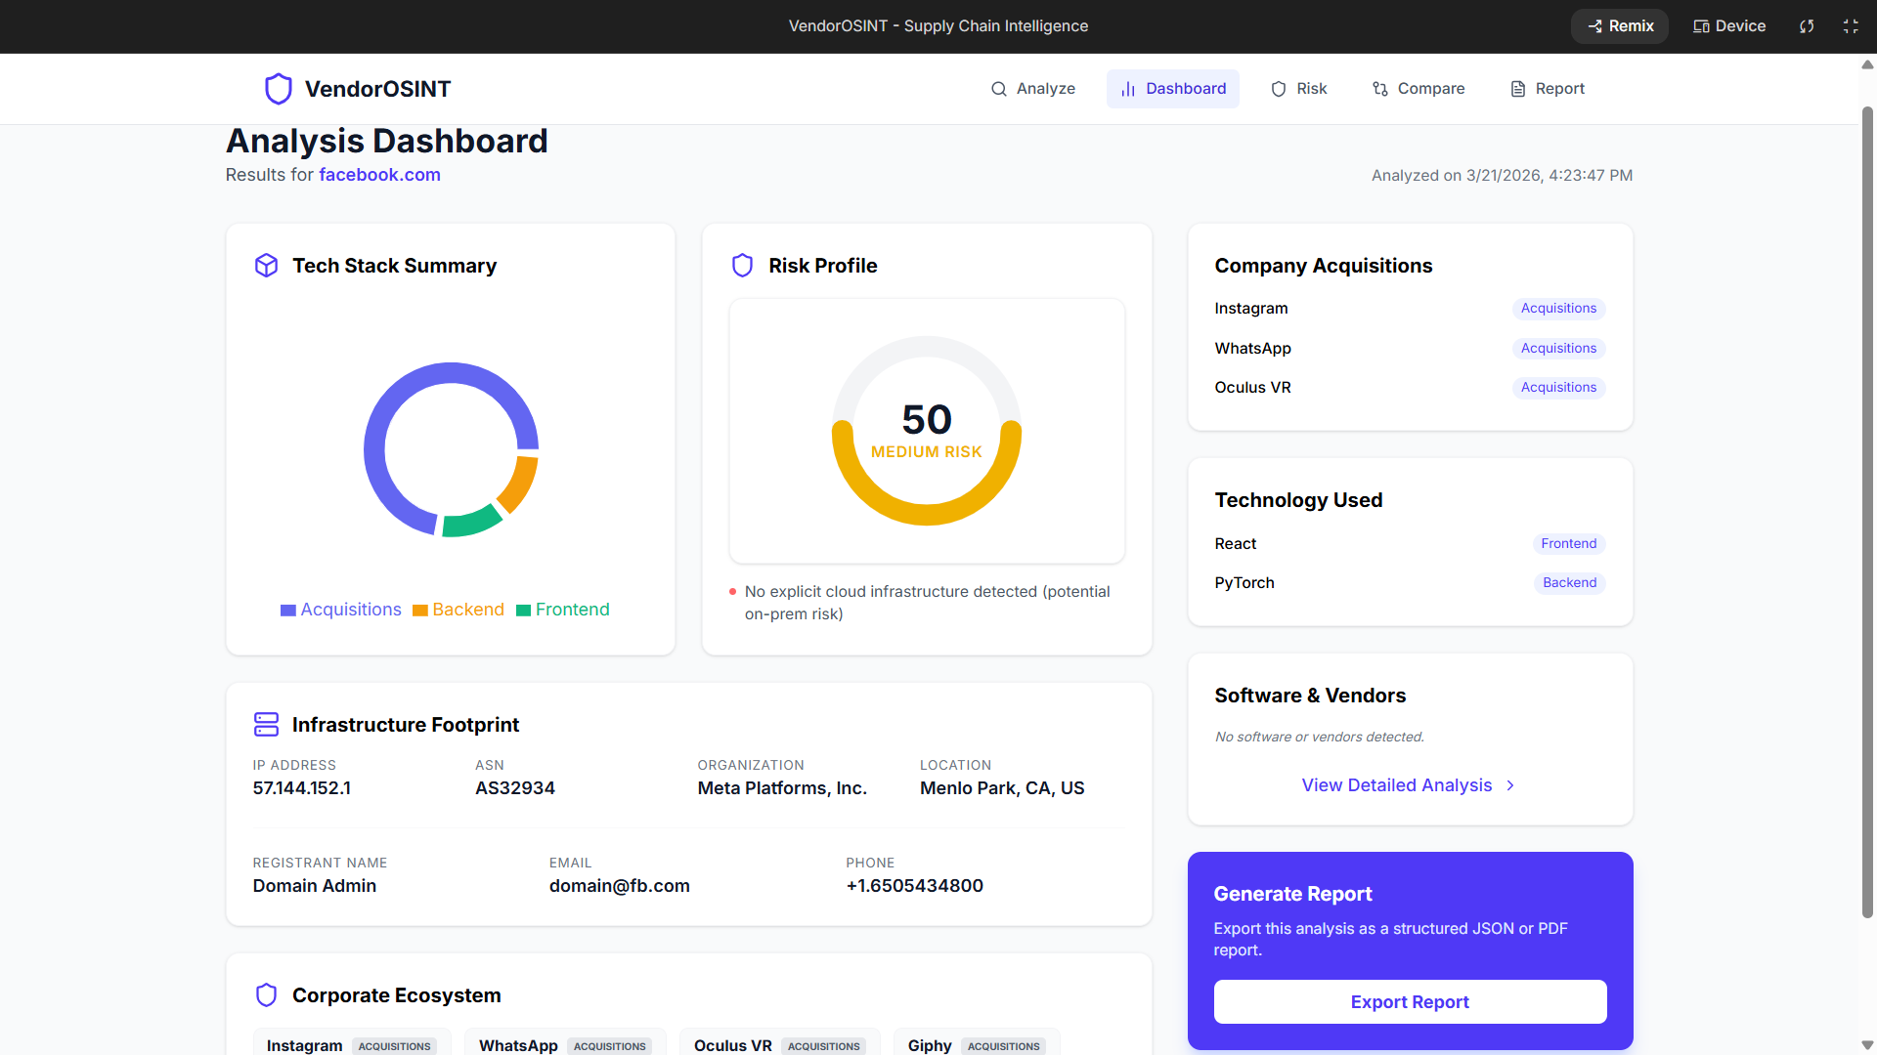Click the refresh icon in top bar
The image size is (1877, 1055).
pos(1807,26)
